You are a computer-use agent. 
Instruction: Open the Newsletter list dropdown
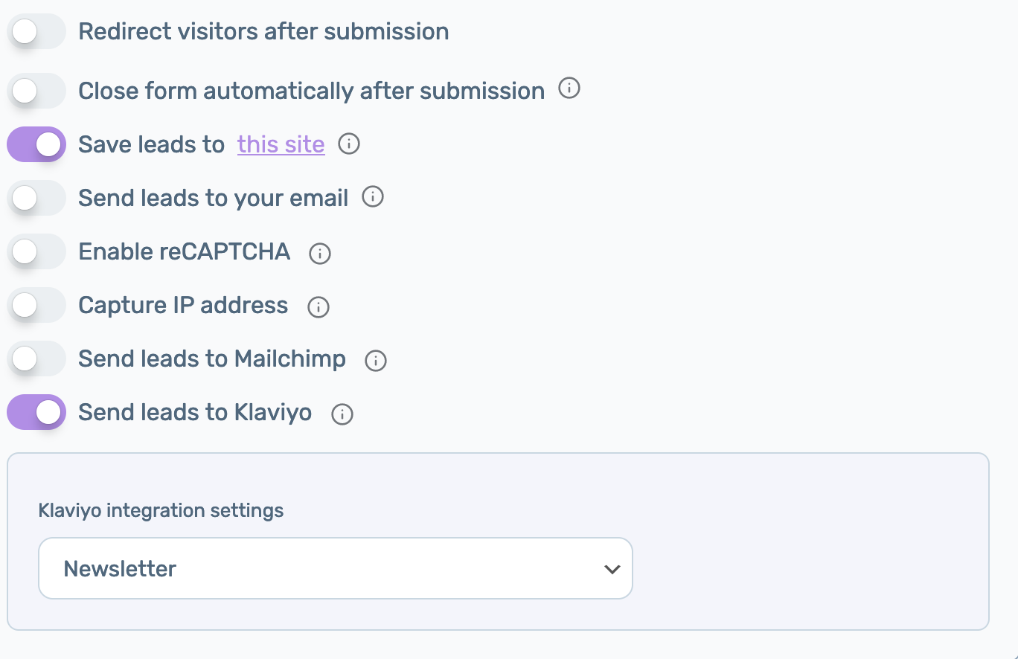point(335,569)
